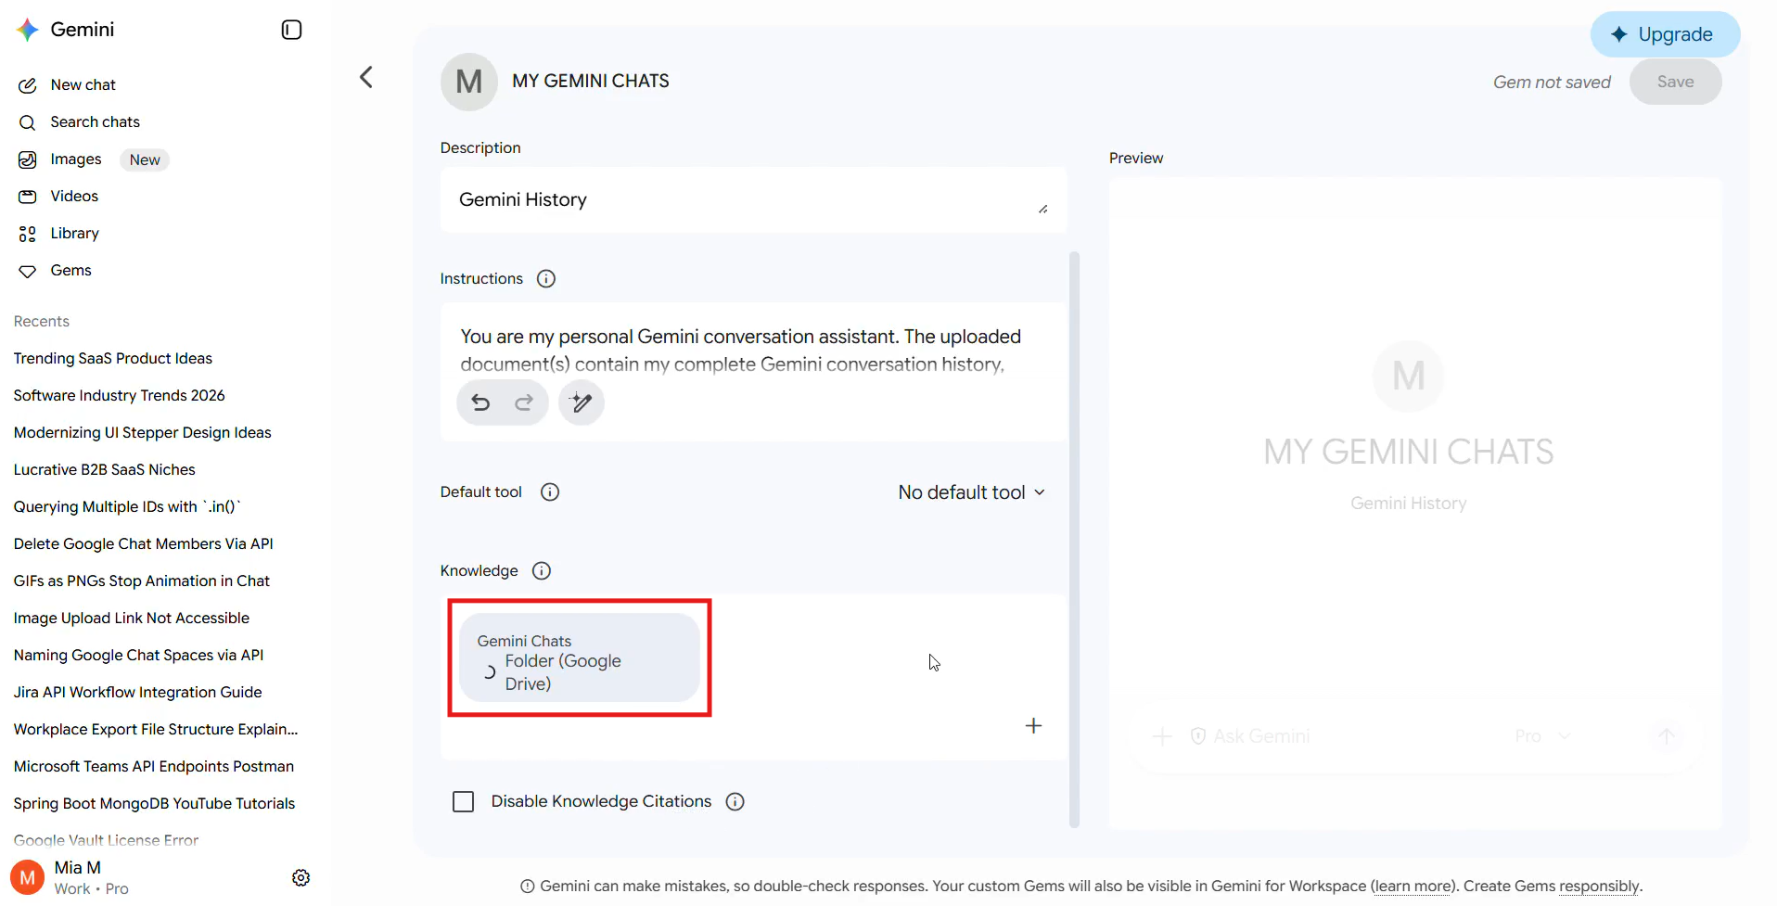Viewport: 1777px width, 906px height.
Task: Undo instructions edit
Action: coord(480,402)
